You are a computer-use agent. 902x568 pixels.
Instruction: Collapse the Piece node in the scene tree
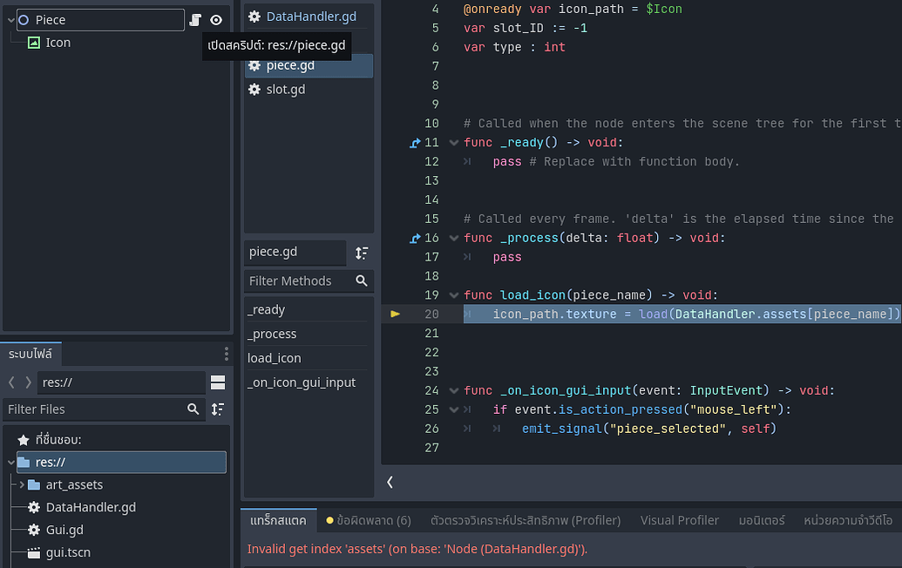pyautogui.click(x=10, y=19)
